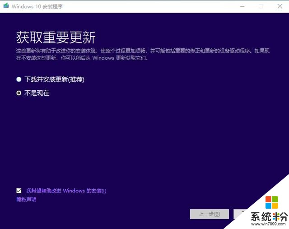Close the Windows 10 安装程序 window

(x=280, y=6)
